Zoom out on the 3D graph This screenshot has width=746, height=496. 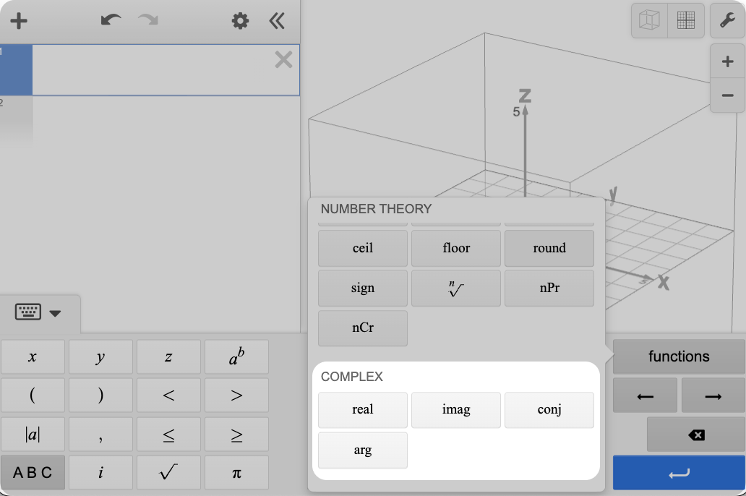727,95
